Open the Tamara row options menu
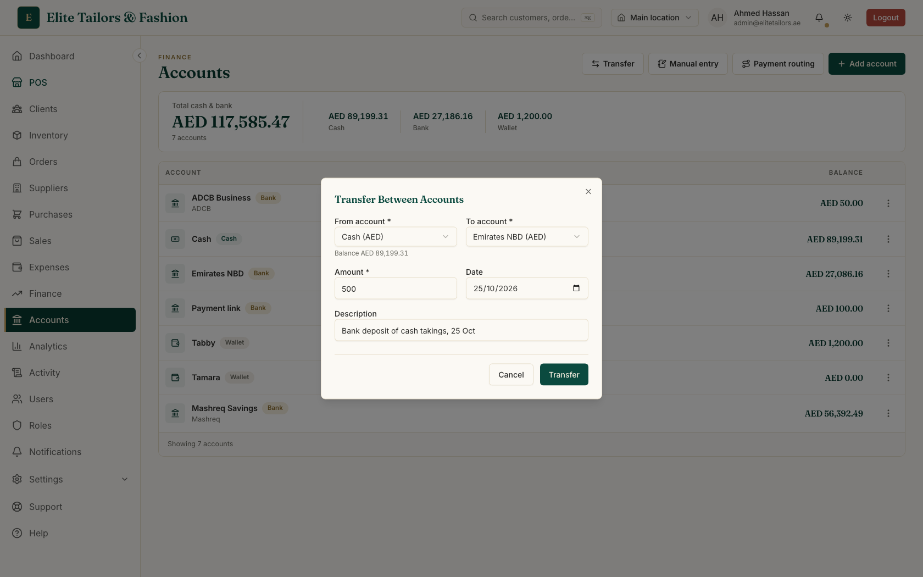923x577 pixels. (x=888, y=378)
